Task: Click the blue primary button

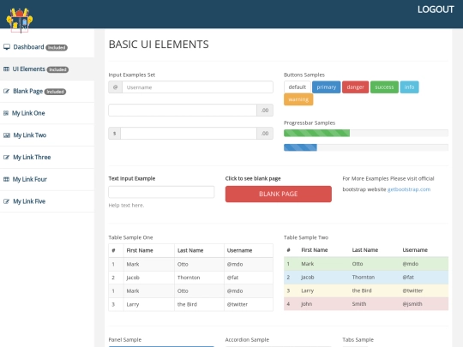Action: point(327,87)
